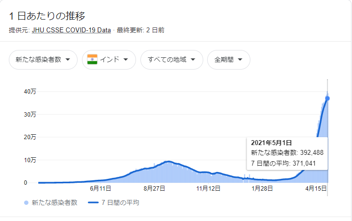
Task: Expand the すべての地域 region dropdown
Action: click(x=172, y=60)
